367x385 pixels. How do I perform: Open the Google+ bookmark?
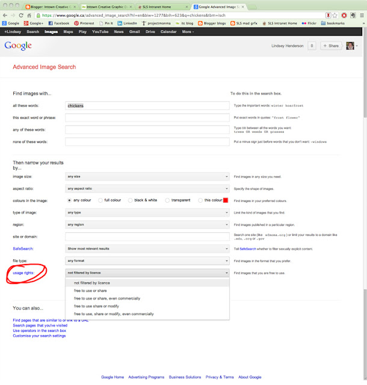[x=34, y=23]
